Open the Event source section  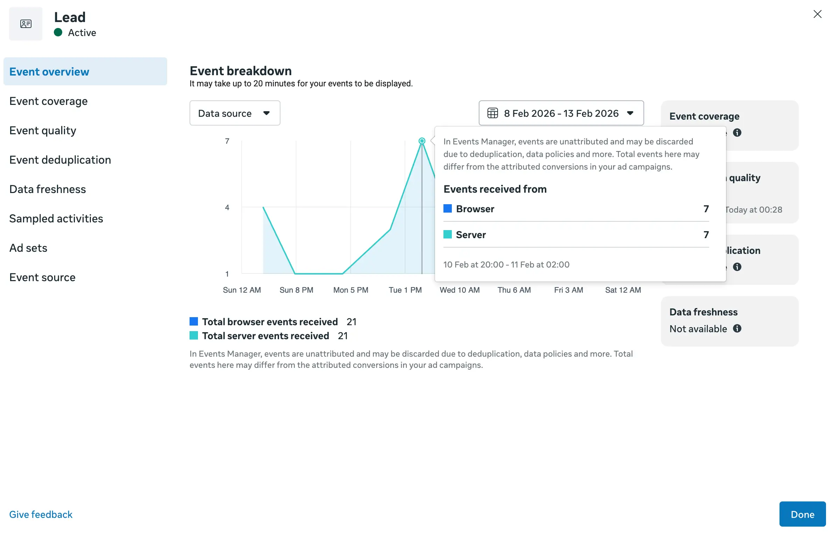[42, 277]
